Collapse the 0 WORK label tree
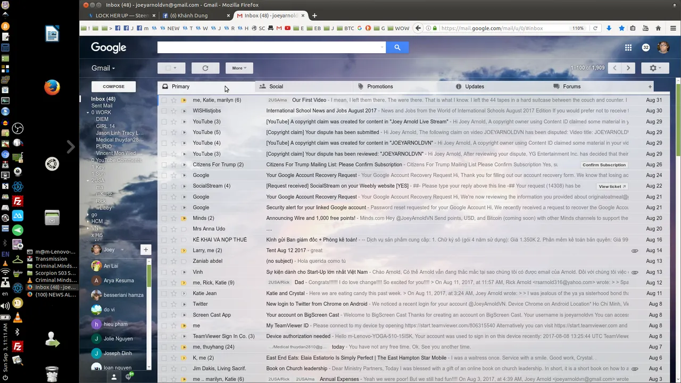Image resolution: width=681 pixels, height=383 pixels. [88, 113]
